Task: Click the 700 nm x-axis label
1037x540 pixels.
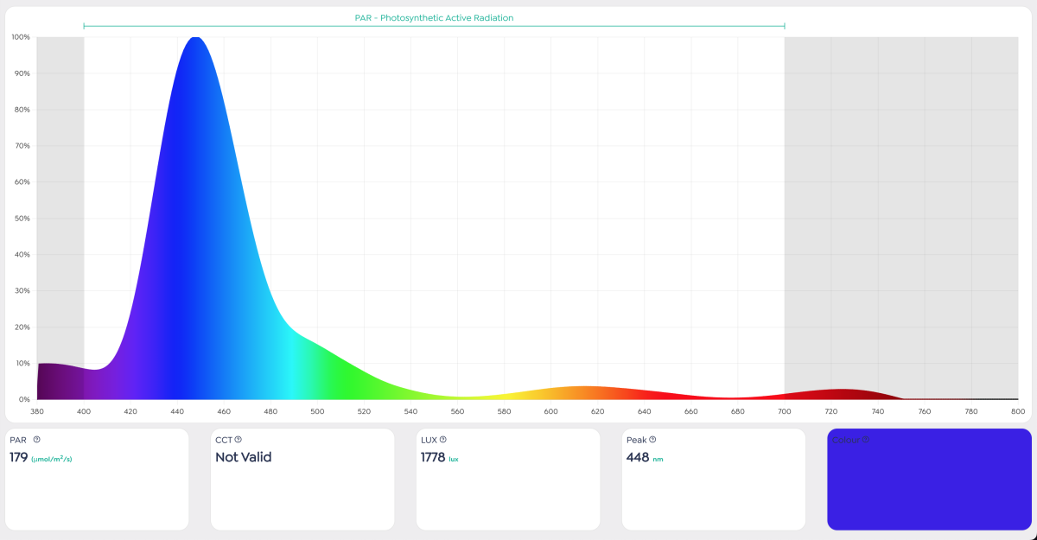Action: coord(785,411)
